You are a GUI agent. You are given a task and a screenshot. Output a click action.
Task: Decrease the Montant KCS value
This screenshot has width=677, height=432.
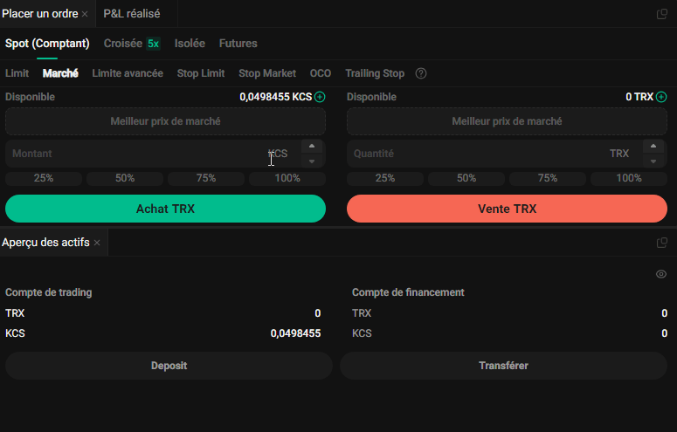tap(312, 161)
